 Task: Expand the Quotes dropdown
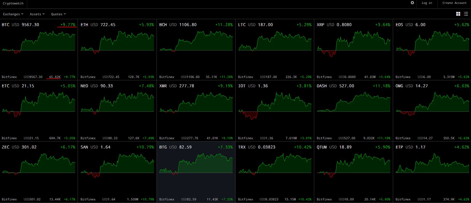click(x=58, y=14)
